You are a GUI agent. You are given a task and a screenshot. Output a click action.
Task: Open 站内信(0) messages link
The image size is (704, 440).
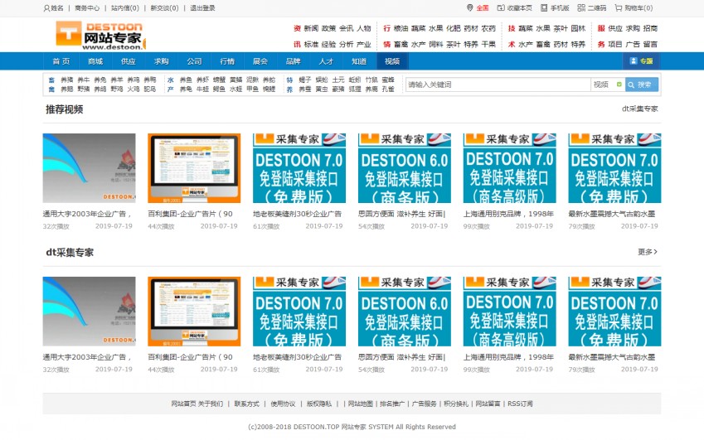125,8
